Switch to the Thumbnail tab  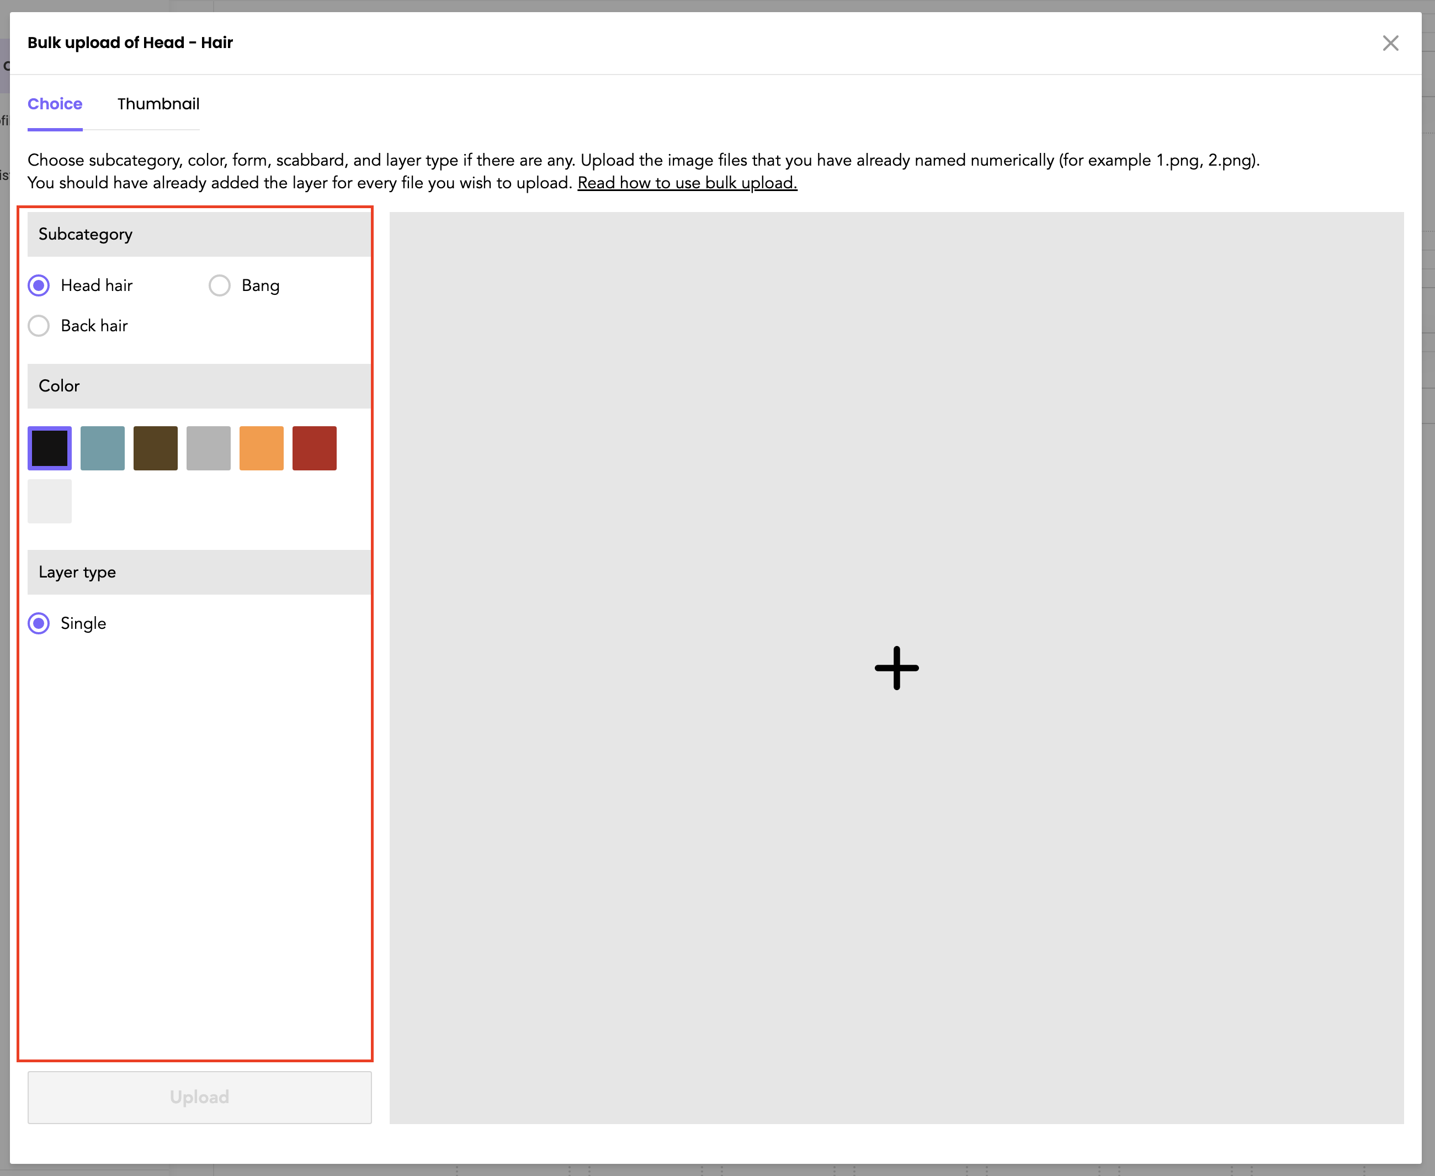tap(158, 104)
